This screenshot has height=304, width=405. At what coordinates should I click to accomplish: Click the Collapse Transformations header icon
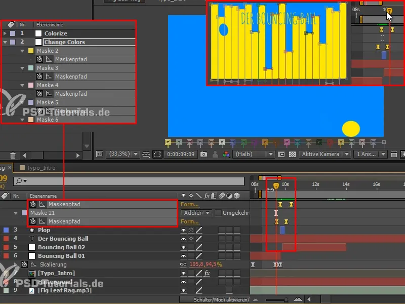pyautogui.click(x=191, y=196)
